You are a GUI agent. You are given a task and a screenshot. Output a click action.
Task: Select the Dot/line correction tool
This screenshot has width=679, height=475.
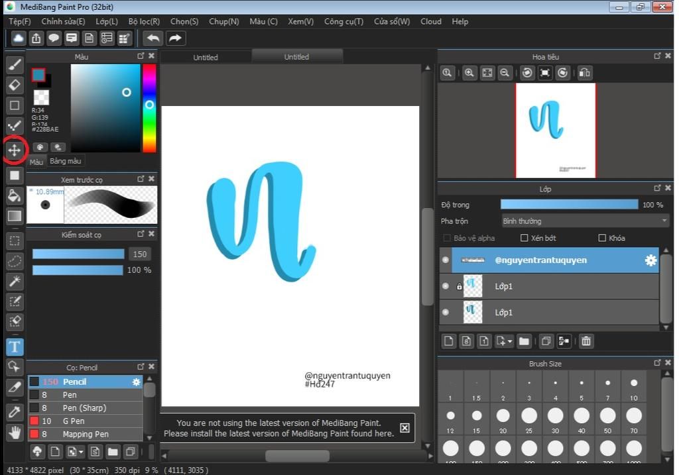coord(15,126)
